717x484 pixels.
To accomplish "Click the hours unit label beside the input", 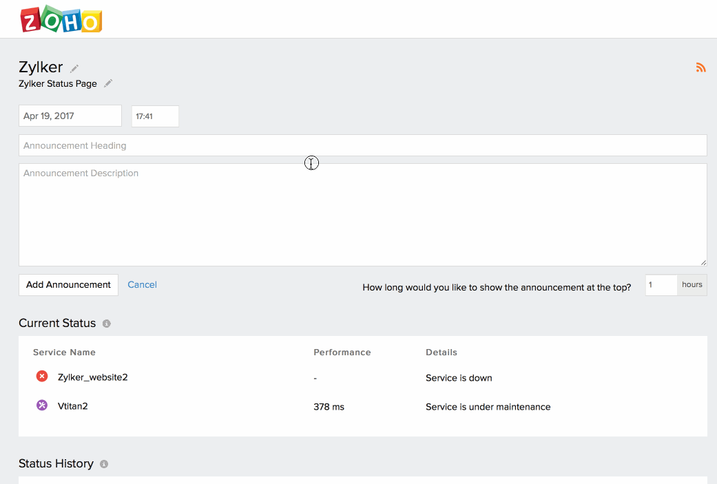I will [x=692, y=284].
